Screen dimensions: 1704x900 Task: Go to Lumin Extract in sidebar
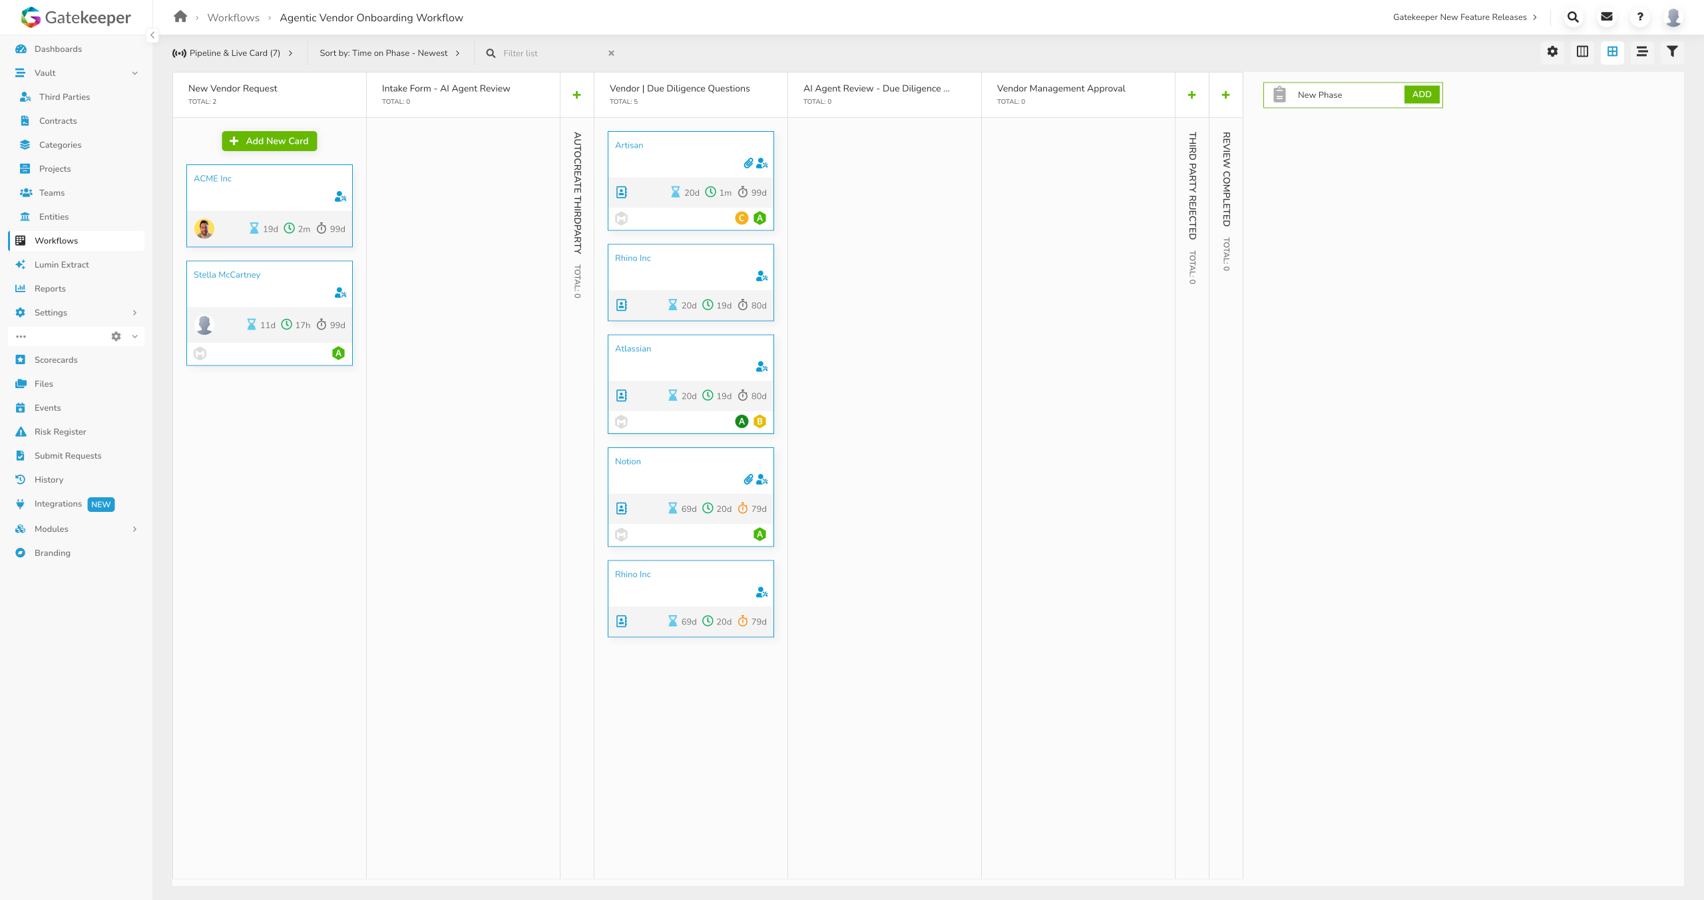(61, 265)
